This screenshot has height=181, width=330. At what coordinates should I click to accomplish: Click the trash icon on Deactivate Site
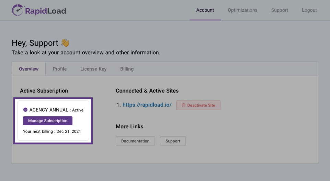click(x=183, y=105)
